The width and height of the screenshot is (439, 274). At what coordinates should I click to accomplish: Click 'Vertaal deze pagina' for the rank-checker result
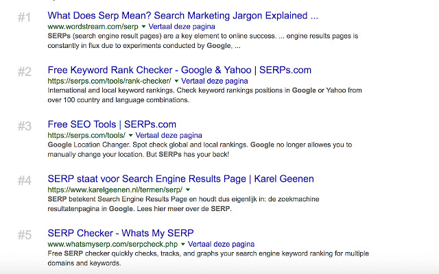215,81
